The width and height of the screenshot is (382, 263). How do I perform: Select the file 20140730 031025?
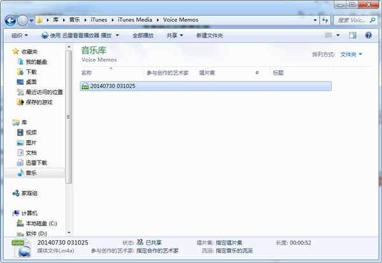[206, 86]
